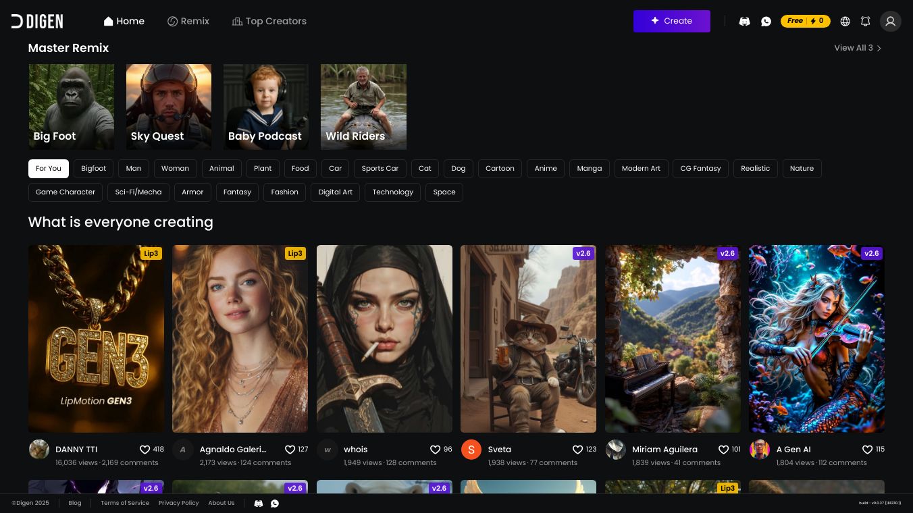The image size is (913, 513).
Task: Click the Digen logo
Action: coord(37,22)
